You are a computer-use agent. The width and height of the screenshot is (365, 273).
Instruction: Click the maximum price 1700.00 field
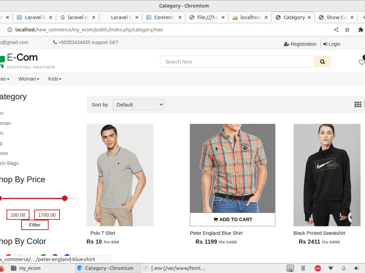[x=47, y=215]
